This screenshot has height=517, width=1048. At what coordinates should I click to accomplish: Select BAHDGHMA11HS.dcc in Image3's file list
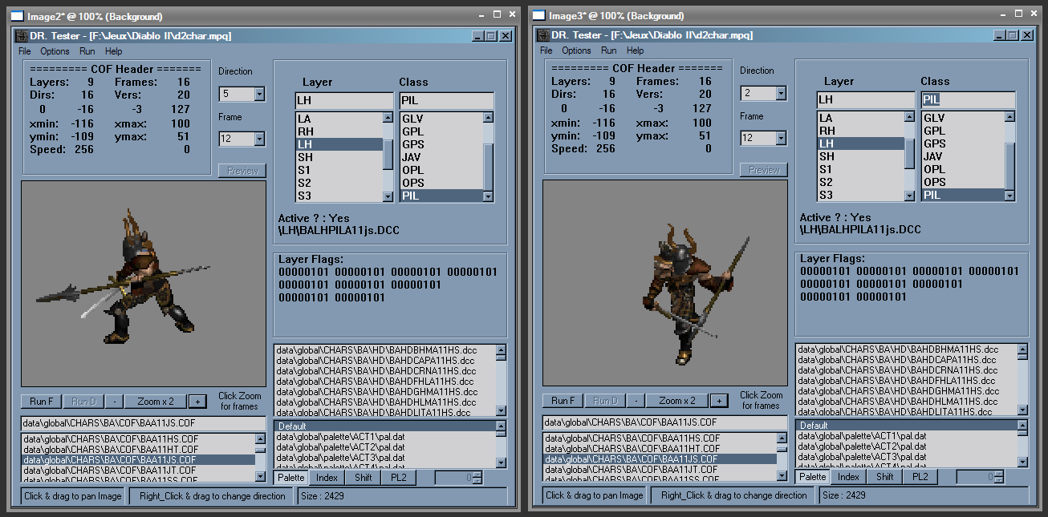click(x=907, y=391)
